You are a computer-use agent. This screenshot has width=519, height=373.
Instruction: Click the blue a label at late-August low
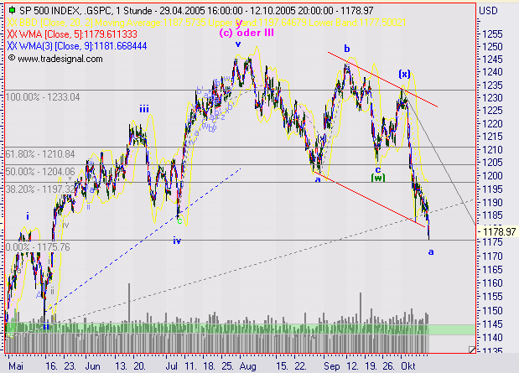pos(318,179)
